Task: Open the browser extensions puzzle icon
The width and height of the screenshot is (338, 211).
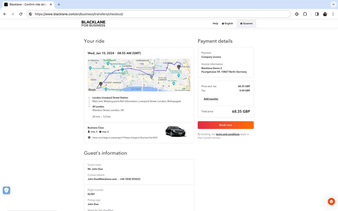Action: 305,14
